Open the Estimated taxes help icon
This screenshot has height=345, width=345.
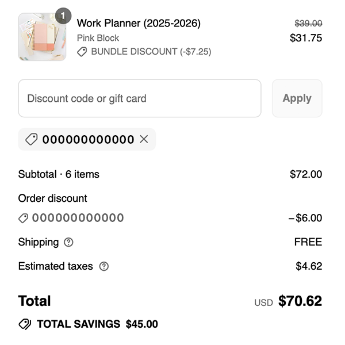click(x=103, y=266)
